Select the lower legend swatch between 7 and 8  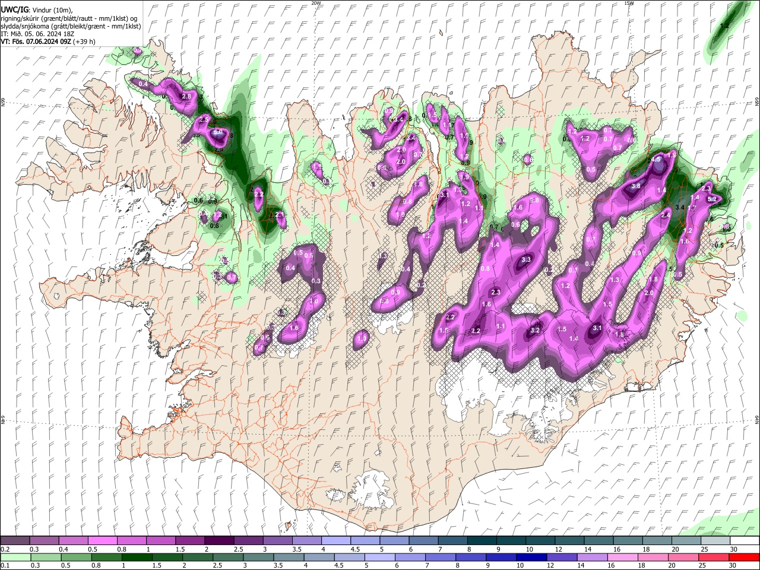point(441,558)
